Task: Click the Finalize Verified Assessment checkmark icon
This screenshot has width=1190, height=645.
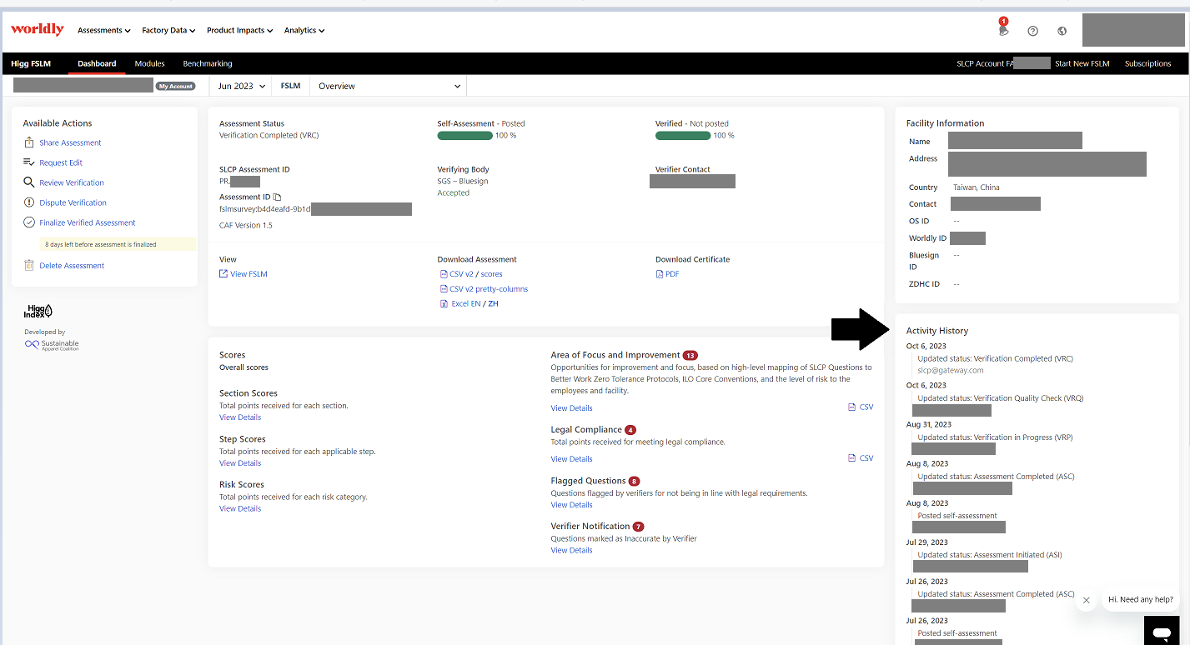Action: click(29, 222)
